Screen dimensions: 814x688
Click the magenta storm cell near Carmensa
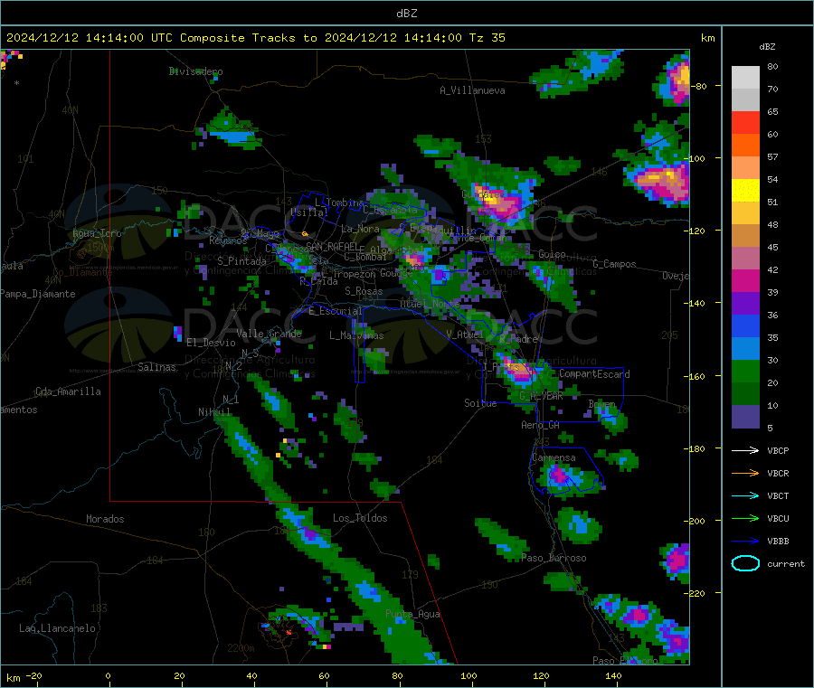click(x=559, y=476)
